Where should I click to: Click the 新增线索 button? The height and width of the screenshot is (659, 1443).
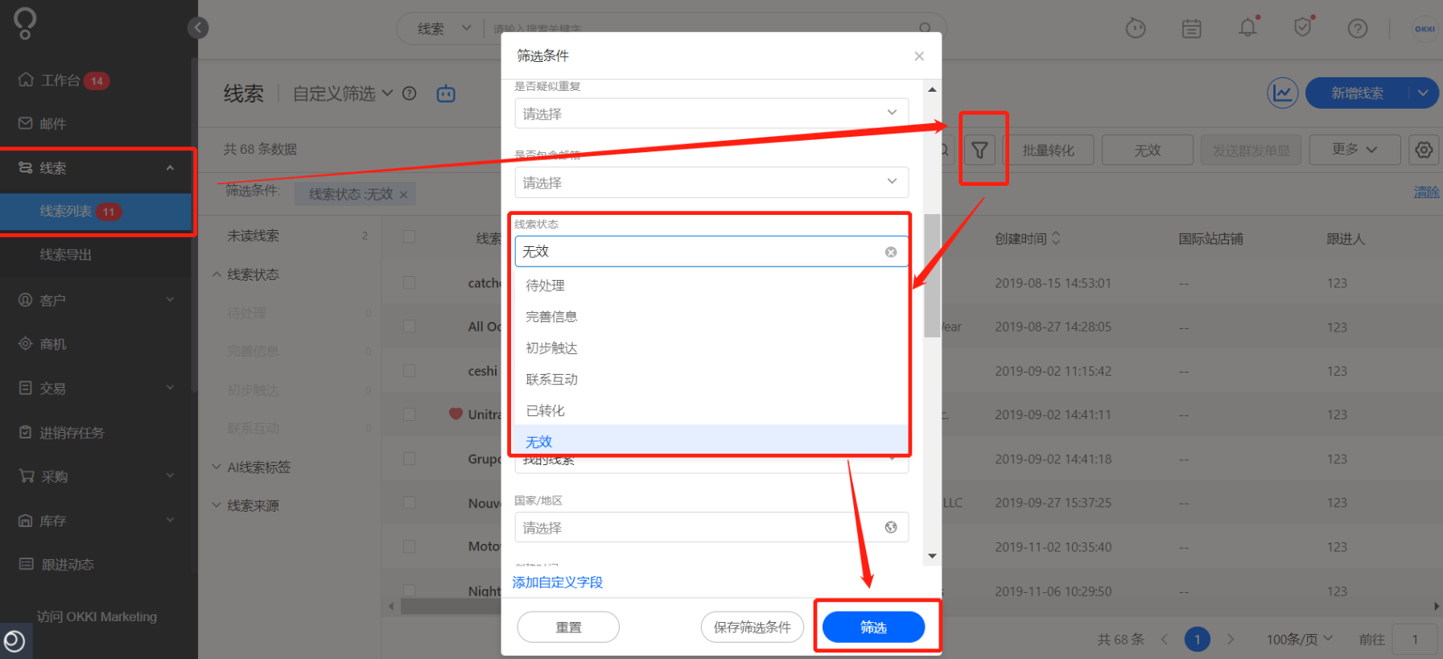(x=1357, y=93)
